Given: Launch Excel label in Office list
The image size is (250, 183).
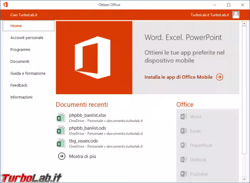Looking at the screenshot, I should click(x=195, y=131).
